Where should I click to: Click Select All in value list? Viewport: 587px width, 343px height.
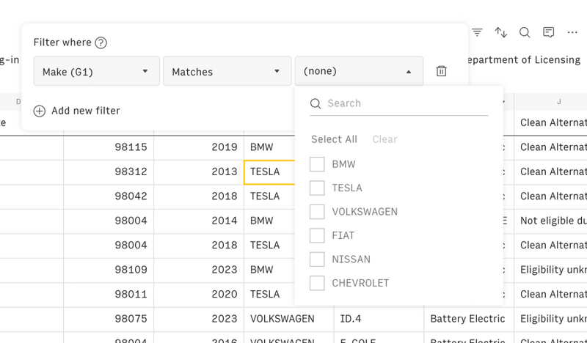pos(334,139)
